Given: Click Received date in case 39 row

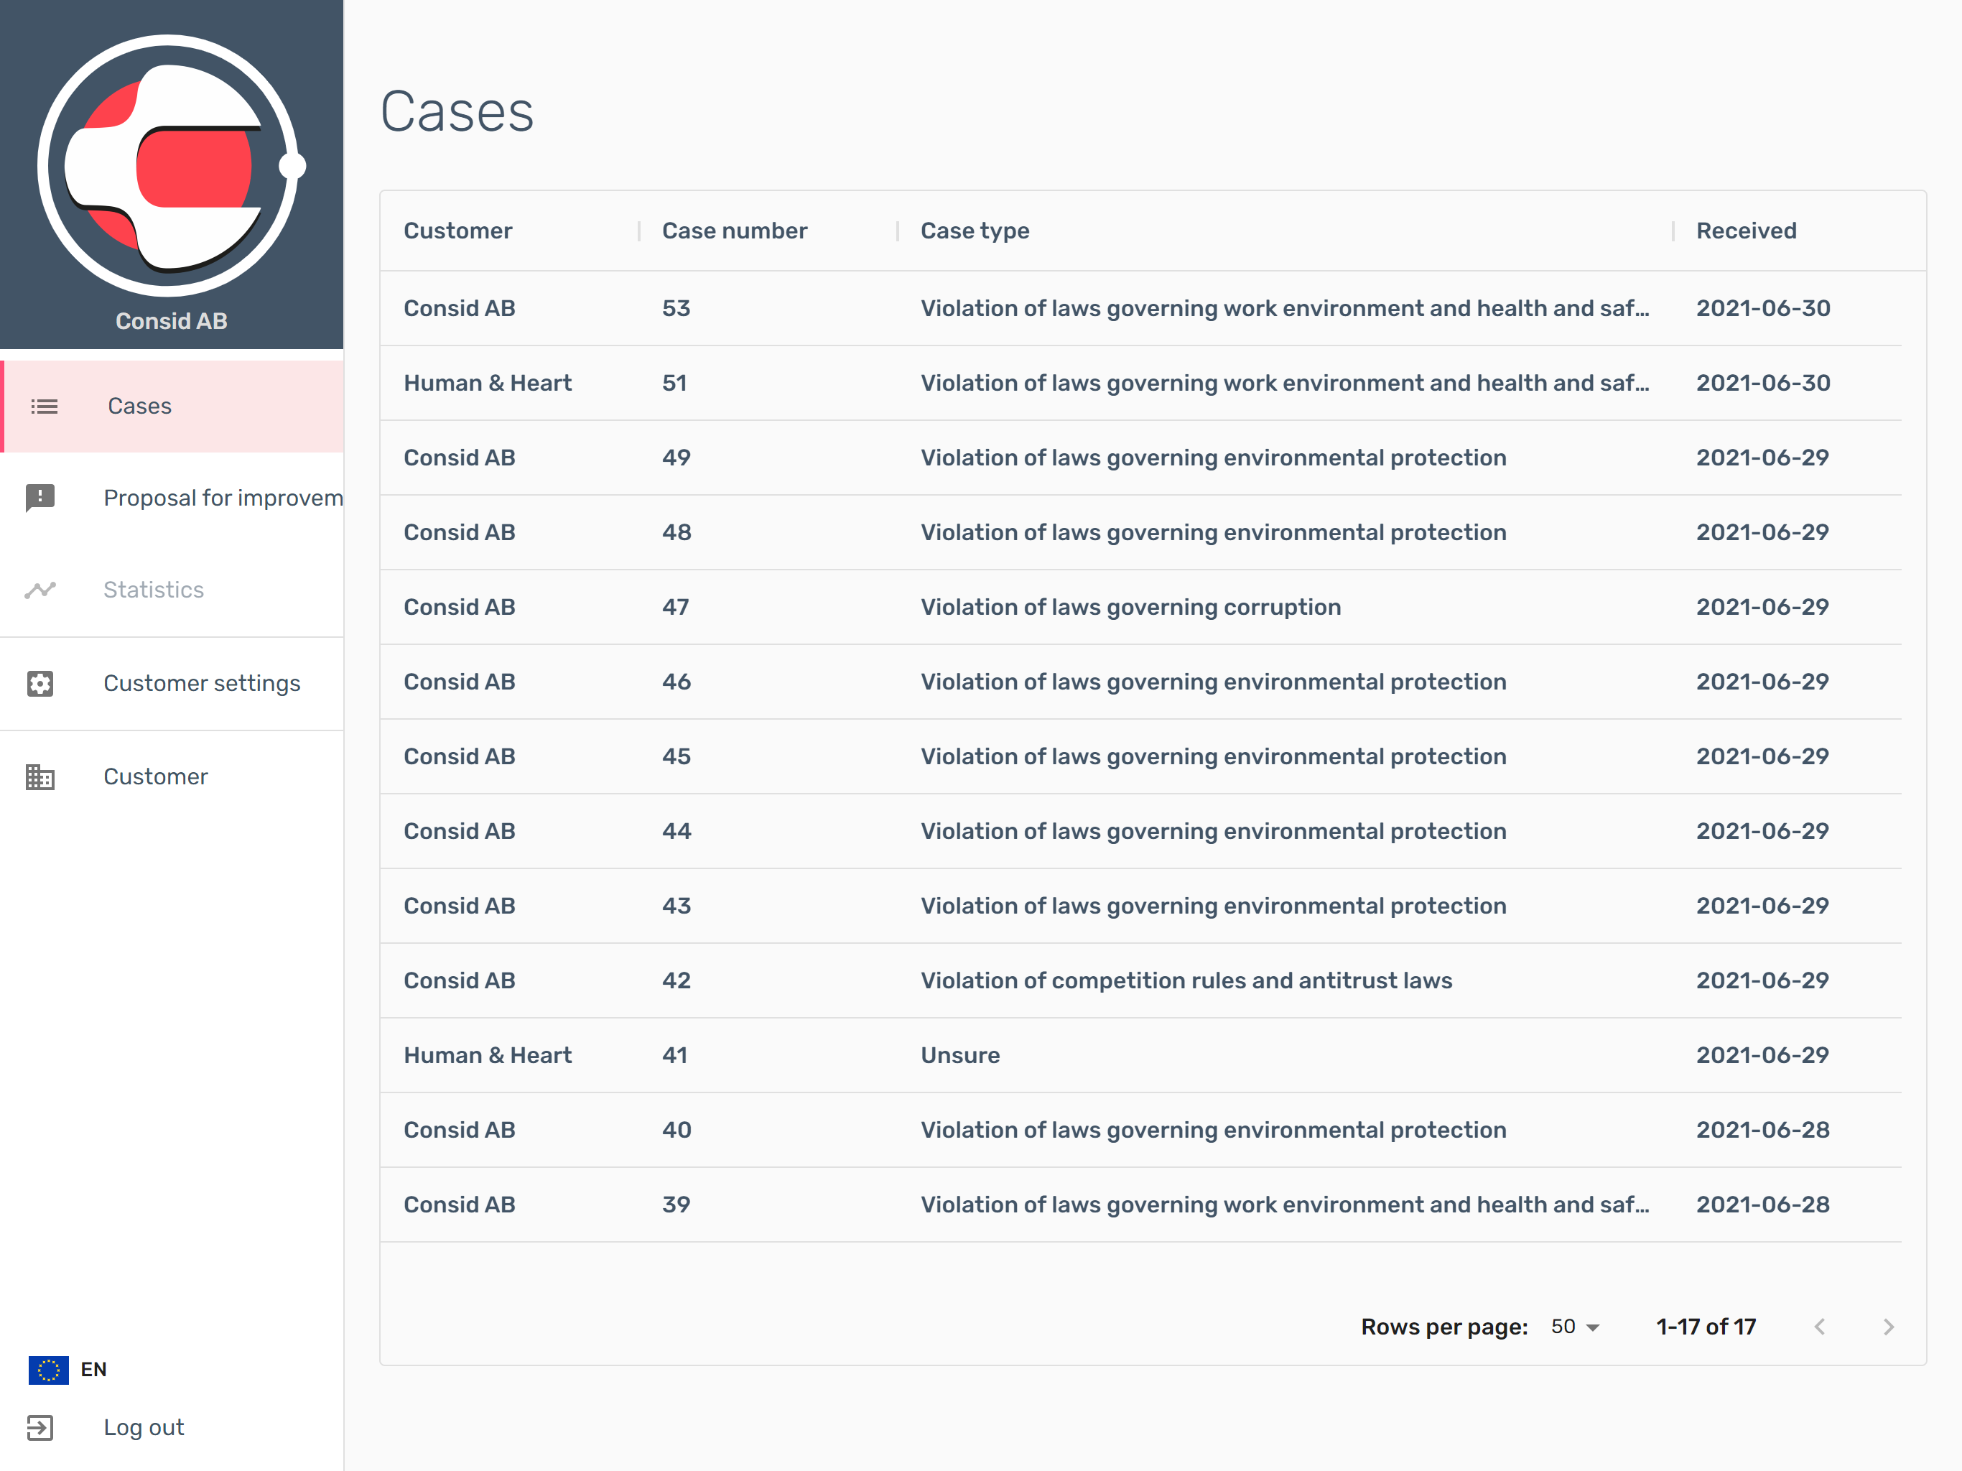Looking at the screenshot, I should 1762,1205.
